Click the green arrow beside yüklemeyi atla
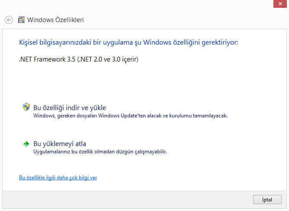This screenshot has width=289, height=211. [26, 144]
